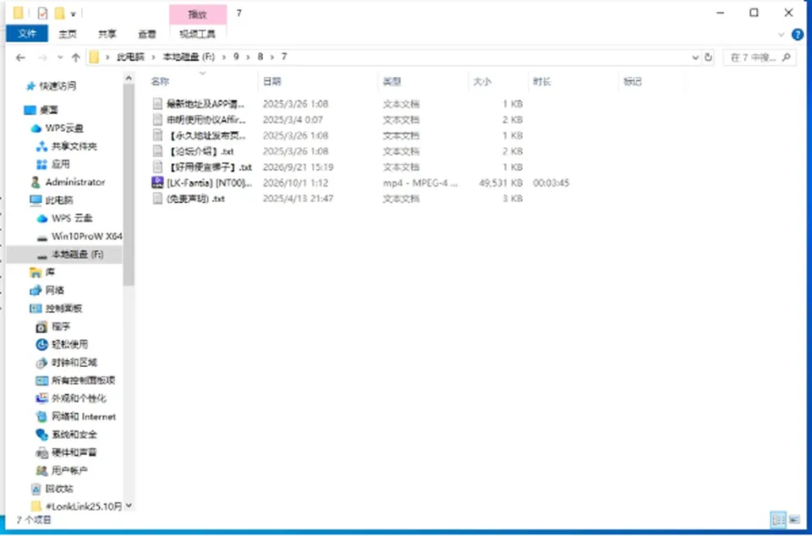Select Administrator in the navigation pane
The height and width of the screenshot is (536, 812).
(75, 182)
